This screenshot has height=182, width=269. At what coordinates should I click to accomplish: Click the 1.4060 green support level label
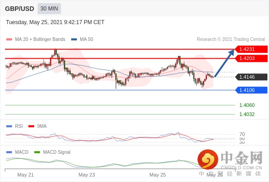[247, 105]
